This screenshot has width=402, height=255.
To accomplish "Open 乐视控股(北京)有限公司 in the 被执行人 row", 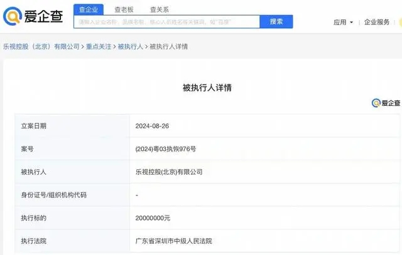I will pyautogui.click(x=169, y=172).
